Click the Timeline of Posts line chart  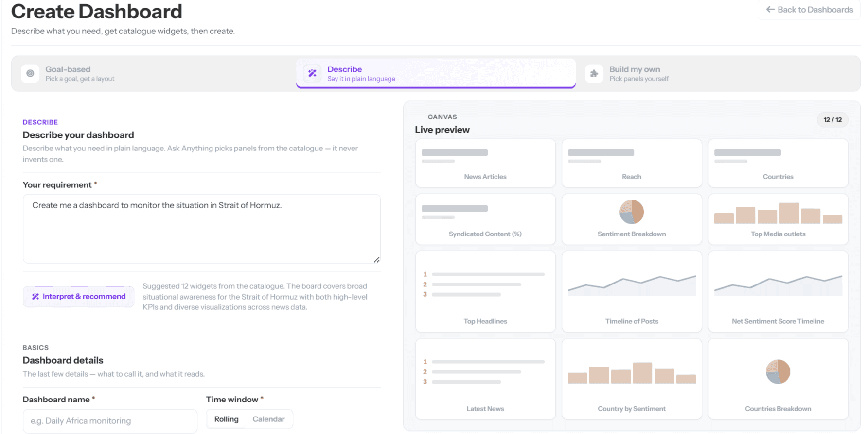632,285
